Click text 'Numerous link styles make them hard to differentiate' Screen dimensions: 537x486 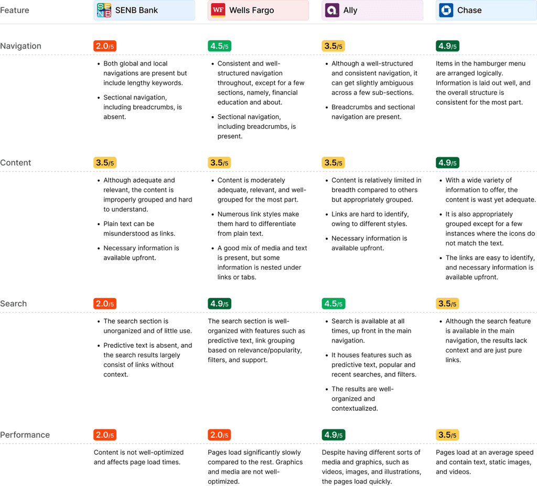click(258, 224)
